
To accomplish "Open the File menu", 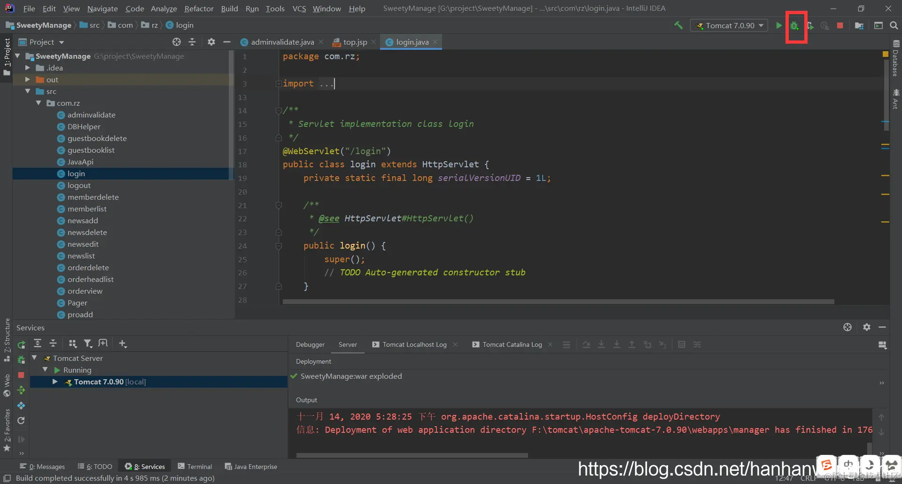I will 29,8.
